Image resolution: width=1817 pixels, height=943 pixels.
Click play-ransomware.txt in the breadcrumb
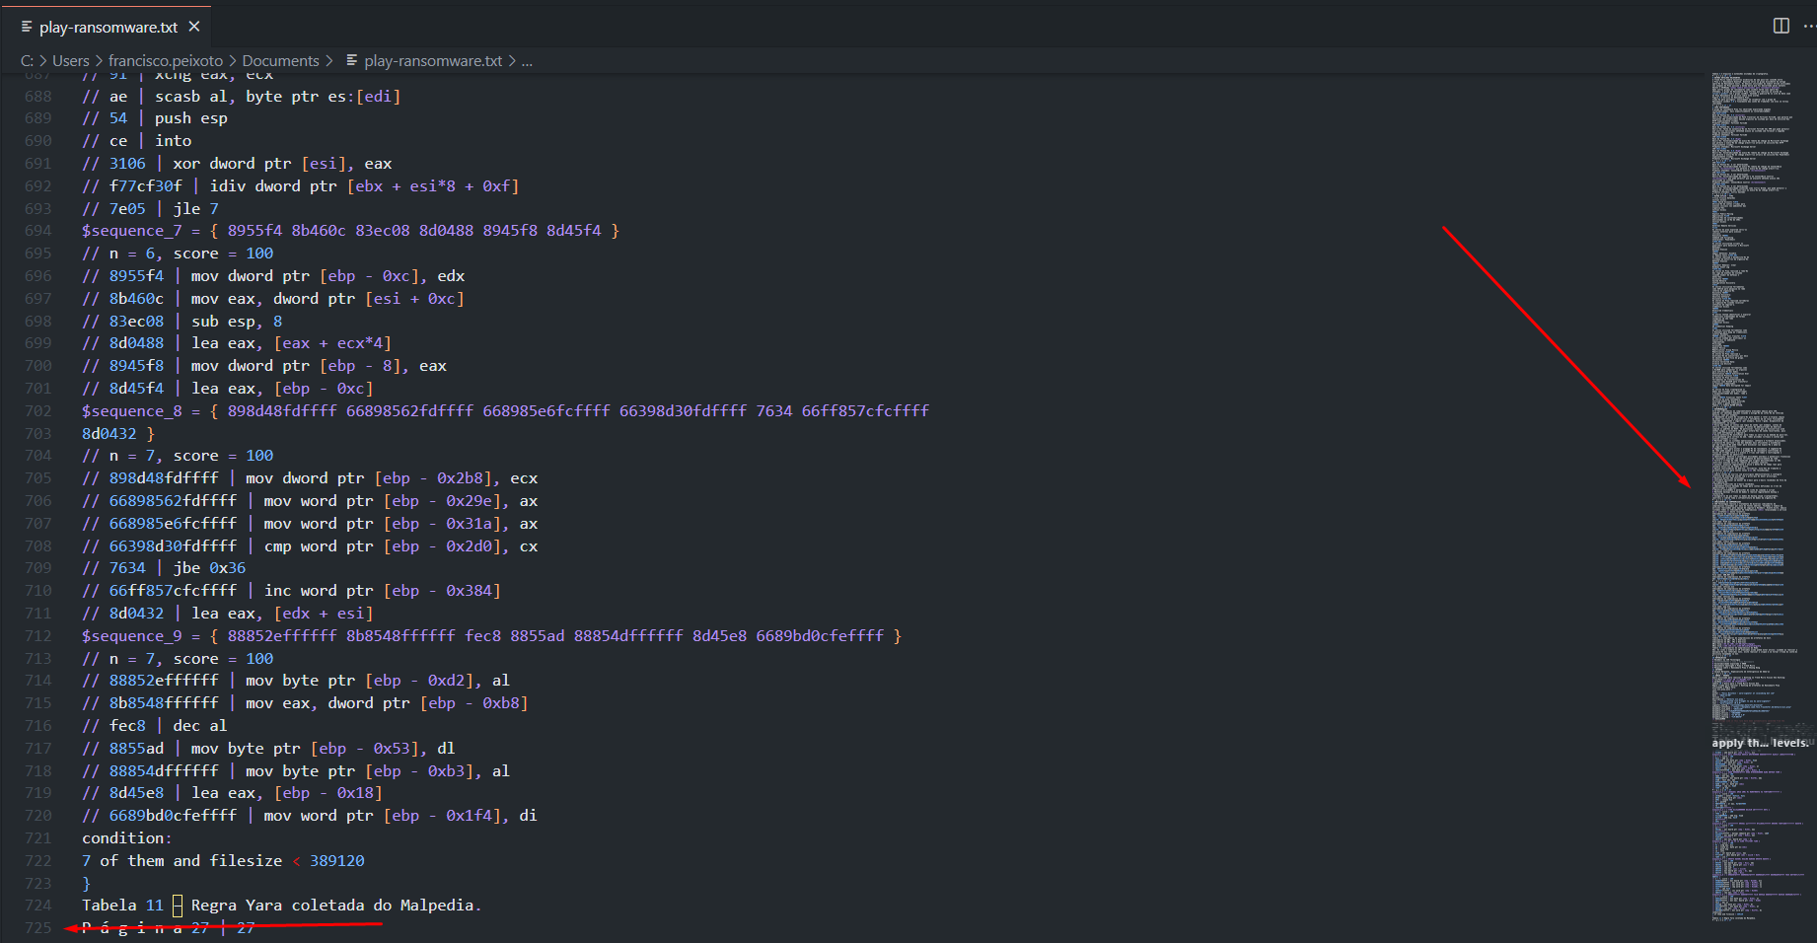[433, 60]
